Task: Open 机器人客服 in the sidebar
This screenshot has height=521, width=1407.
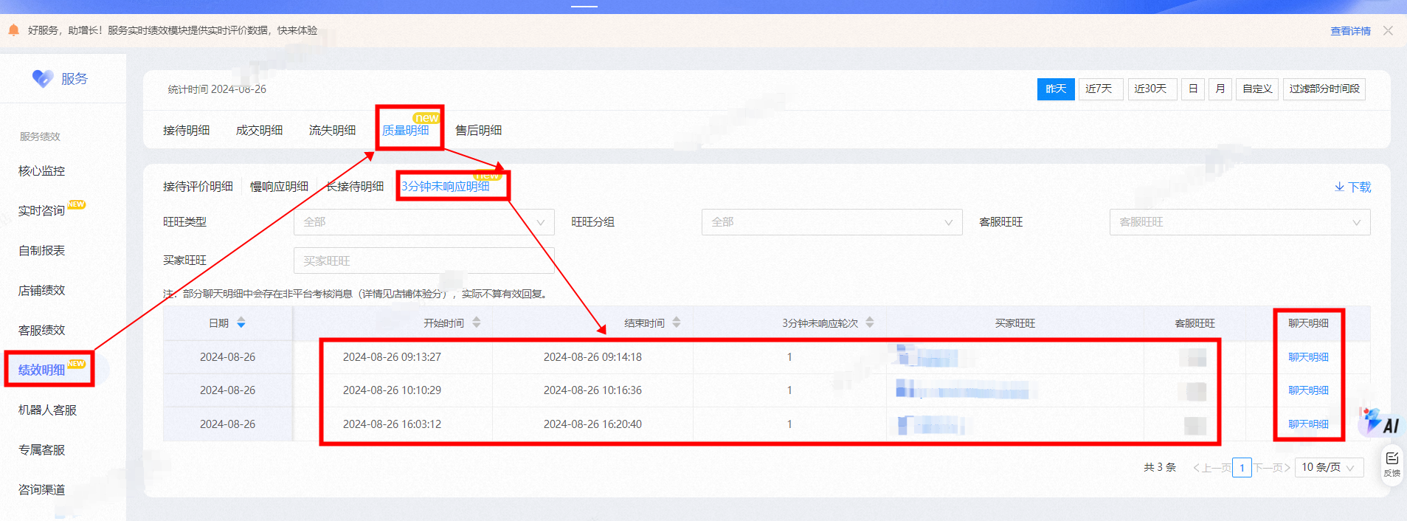Action: tap(47, 410)
